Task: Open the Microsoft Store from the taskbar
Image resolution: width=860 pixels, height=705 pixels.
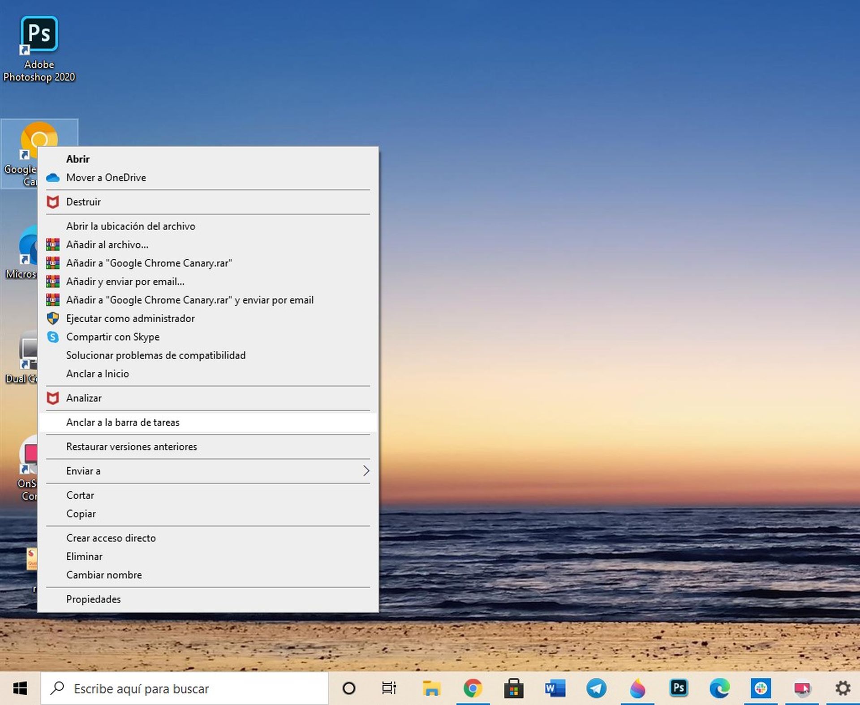Action: [514, 688]
